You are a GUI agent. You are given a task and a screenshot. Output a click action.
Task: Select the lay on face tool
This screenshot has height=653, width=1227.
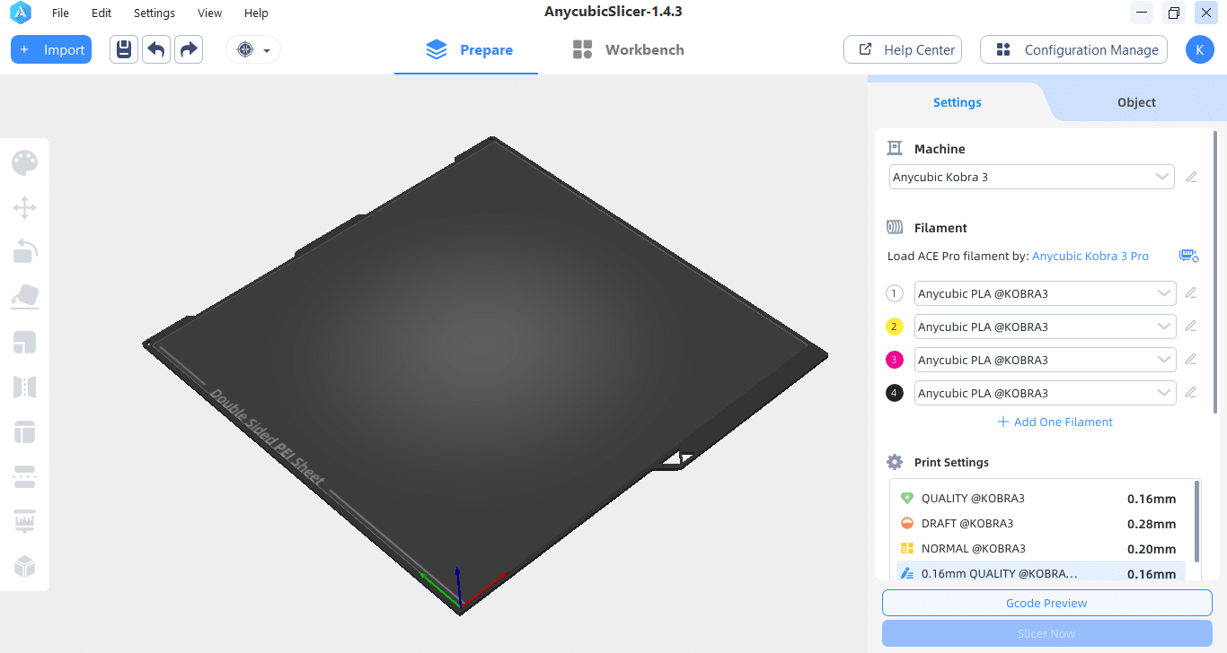click(24, 296)
